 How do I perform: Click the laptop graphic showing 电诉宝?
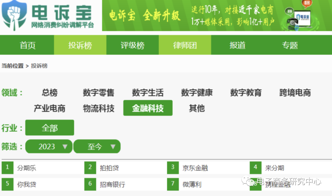(x=303, y=17)
